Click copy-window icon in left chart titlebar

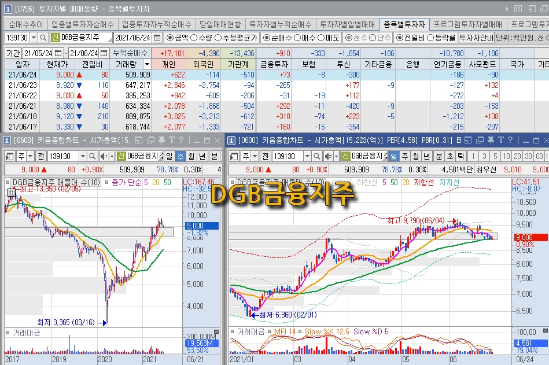point(151,141)
